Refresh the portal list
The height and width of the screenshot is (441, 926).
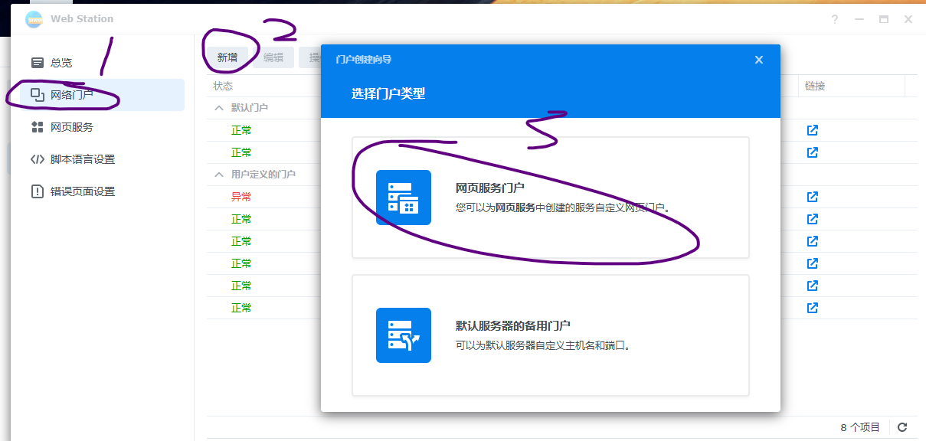tap(902, 427)
